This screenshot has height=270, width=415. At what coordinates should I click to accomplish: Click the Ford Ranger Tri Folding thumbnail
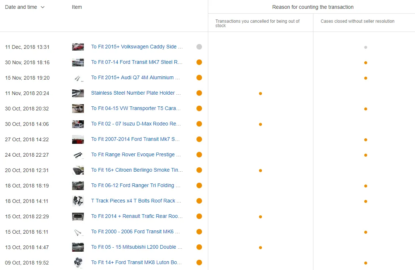[x=78, y=186]
